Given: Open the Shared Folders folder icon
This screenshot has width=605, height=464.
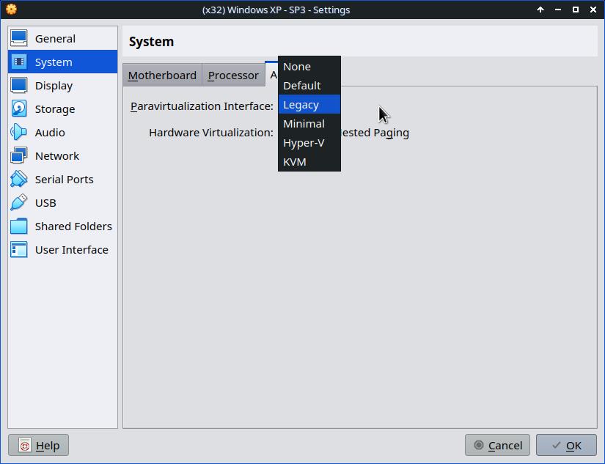Looking at the screenshot, I should (x=19, y=227).
